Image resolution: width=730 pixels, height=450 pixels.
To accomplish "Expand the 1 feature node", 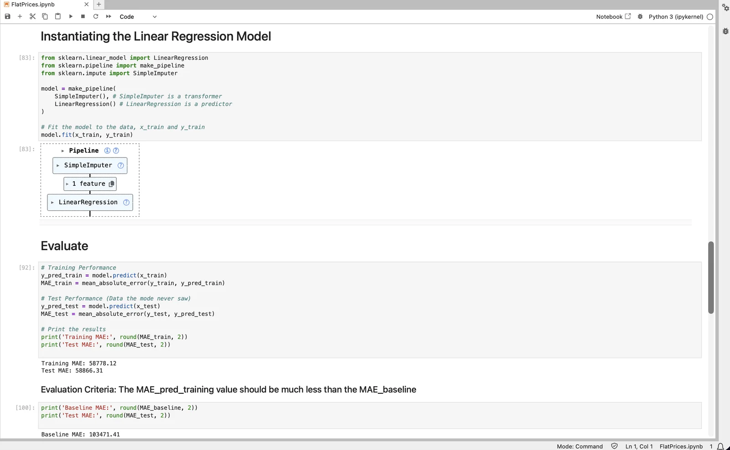I will click(x=67, y=184).
